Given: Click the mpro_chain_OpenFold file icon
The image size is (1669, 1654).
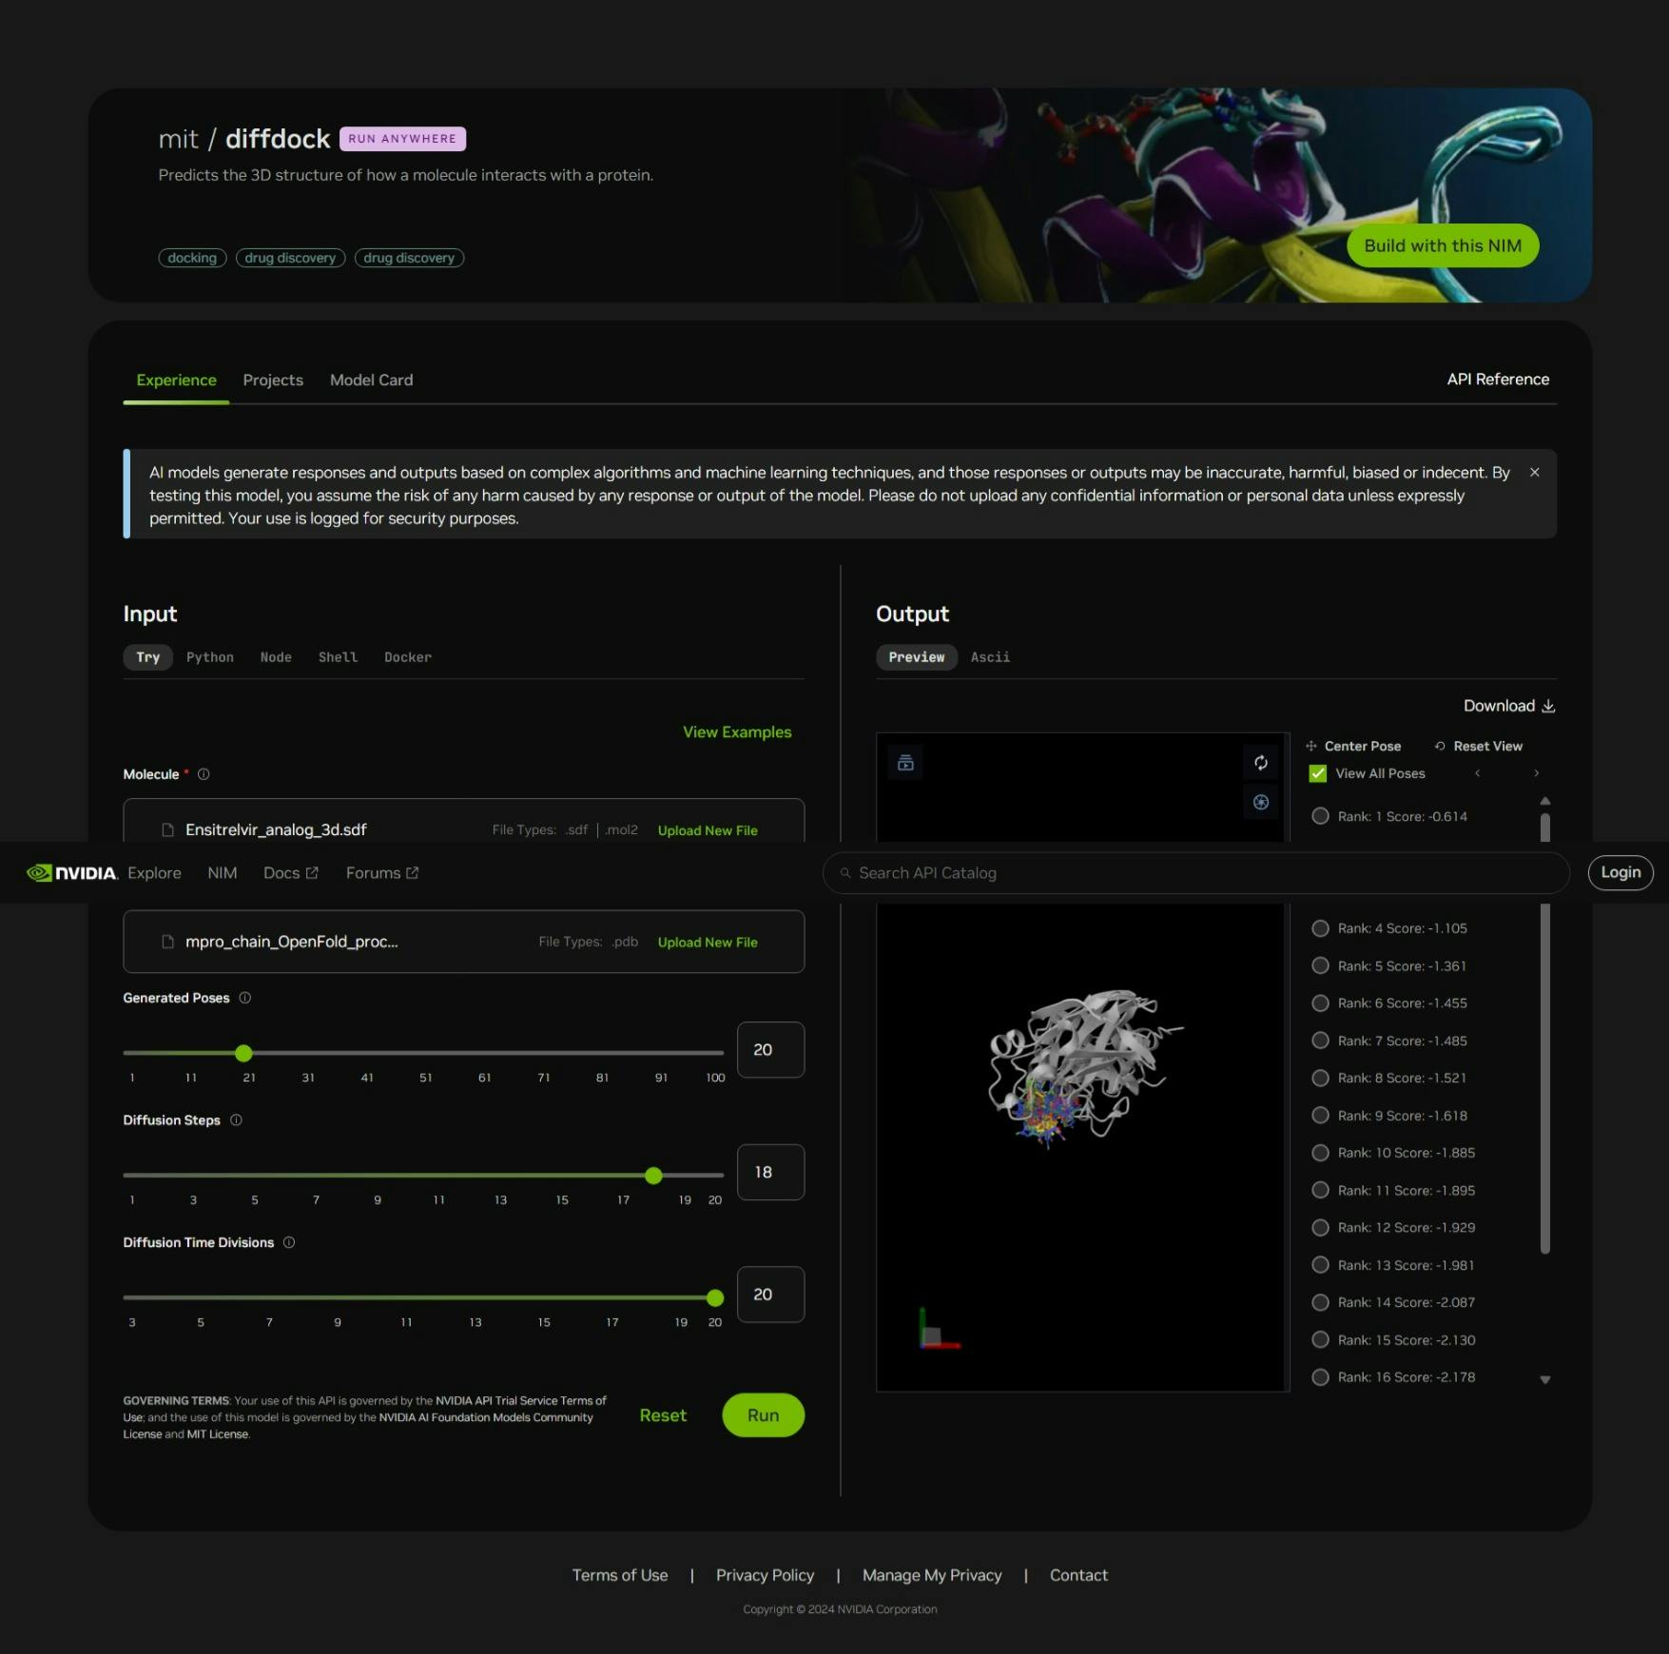Looking at the screenshot, I should [168, 942].
